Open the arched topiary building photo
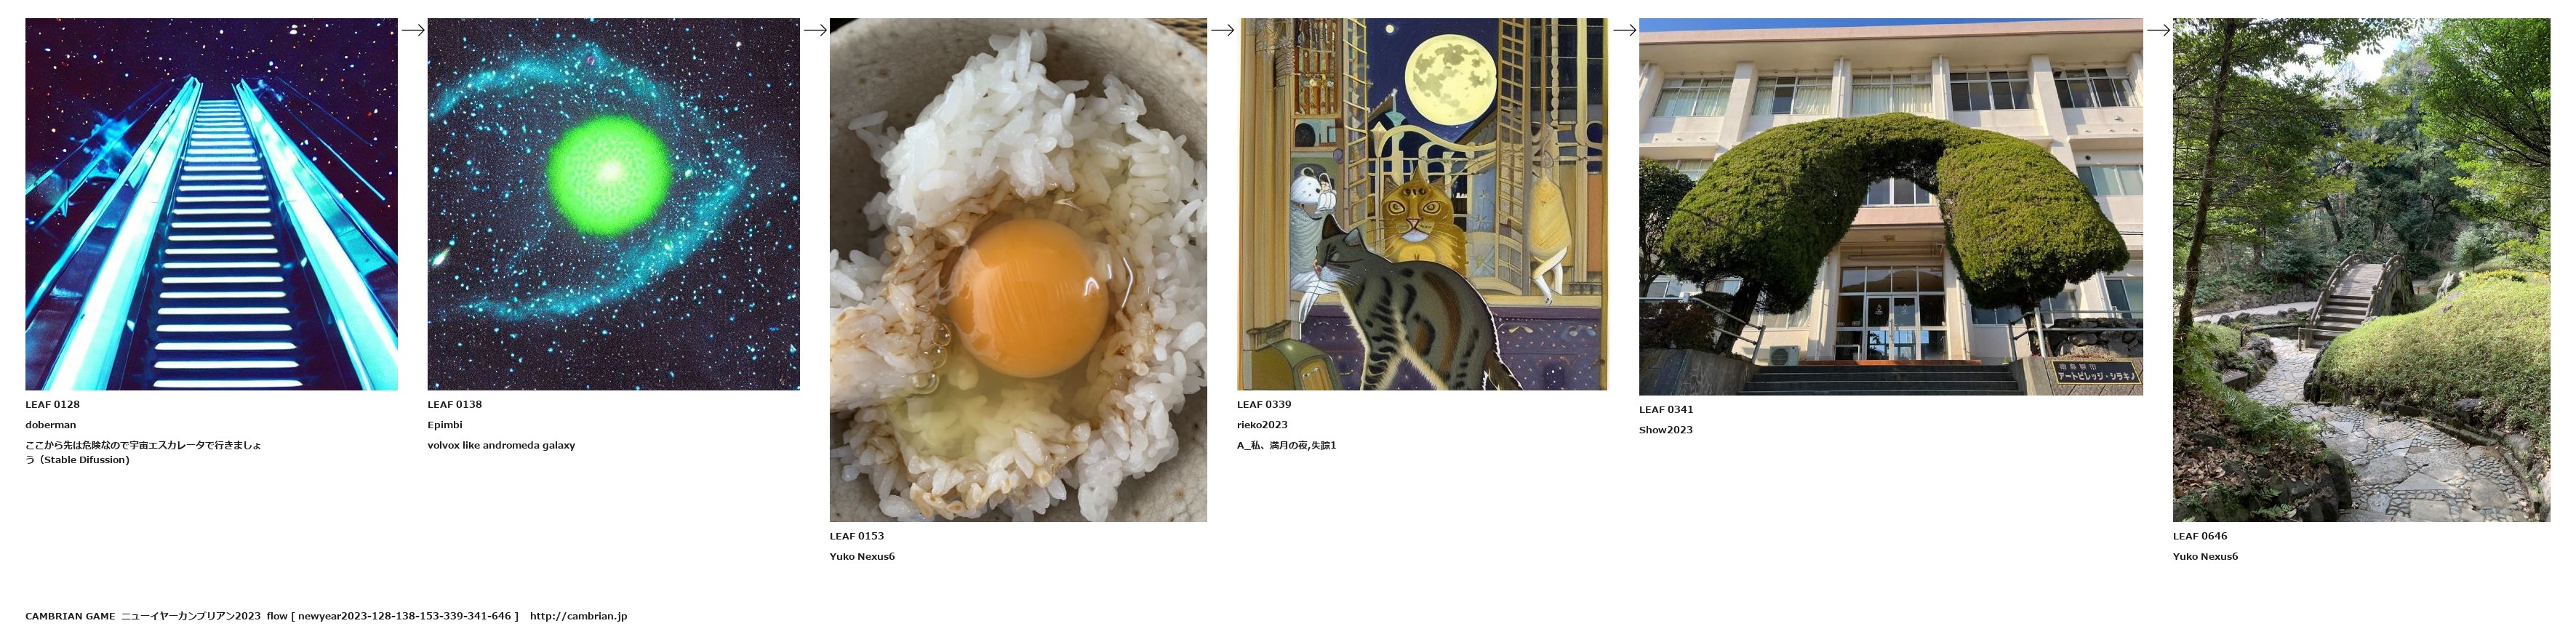The width and height of the screenshot is (2576, 634). tap(1890, 206)
